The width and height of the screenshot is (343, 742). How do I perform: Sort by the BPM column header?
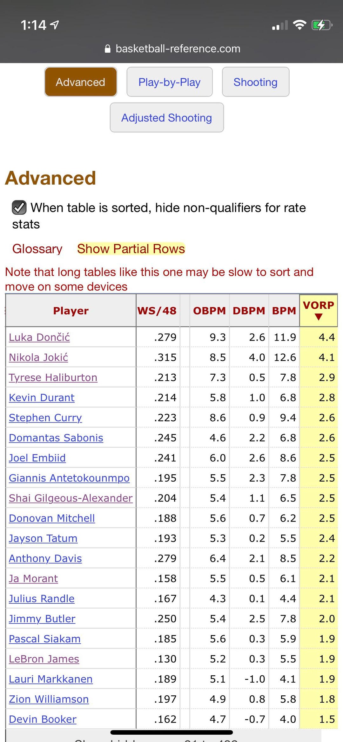pyautogui.click(x=284, y=311)
